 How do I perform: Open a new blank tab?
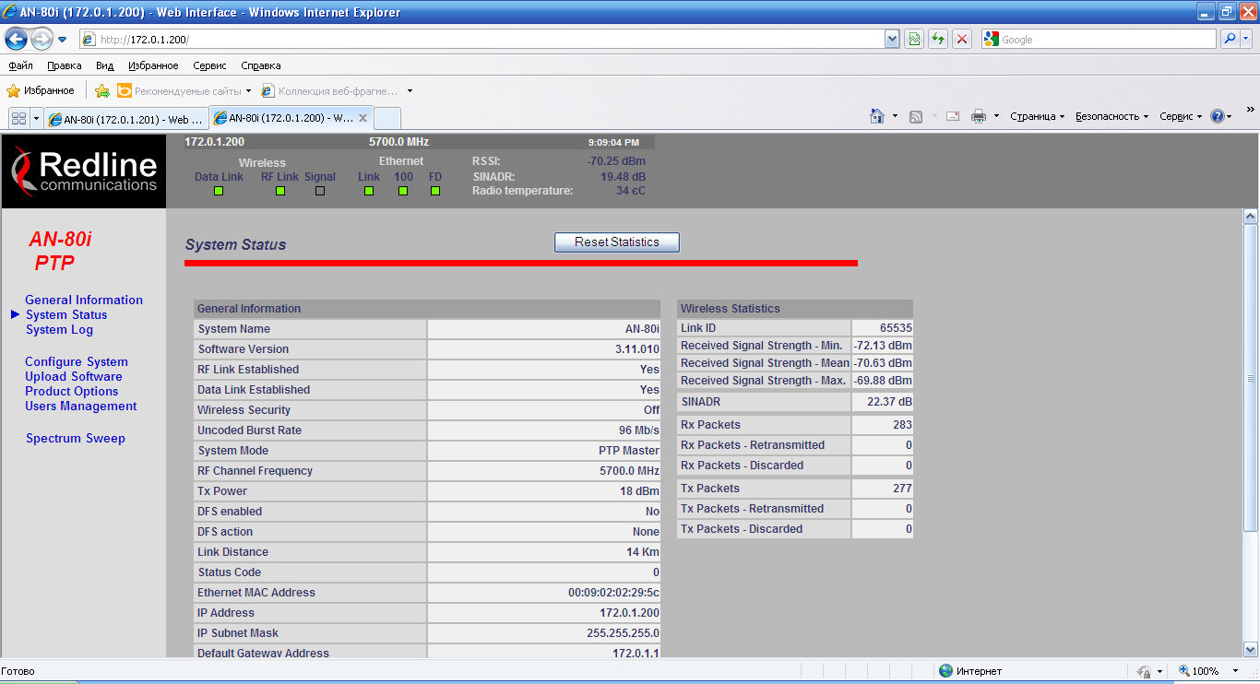point(387,119)
